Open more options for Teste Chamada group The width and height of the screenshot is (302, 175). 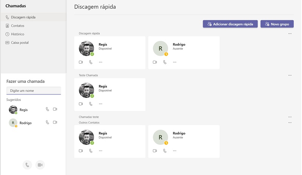tap(290, 75)
